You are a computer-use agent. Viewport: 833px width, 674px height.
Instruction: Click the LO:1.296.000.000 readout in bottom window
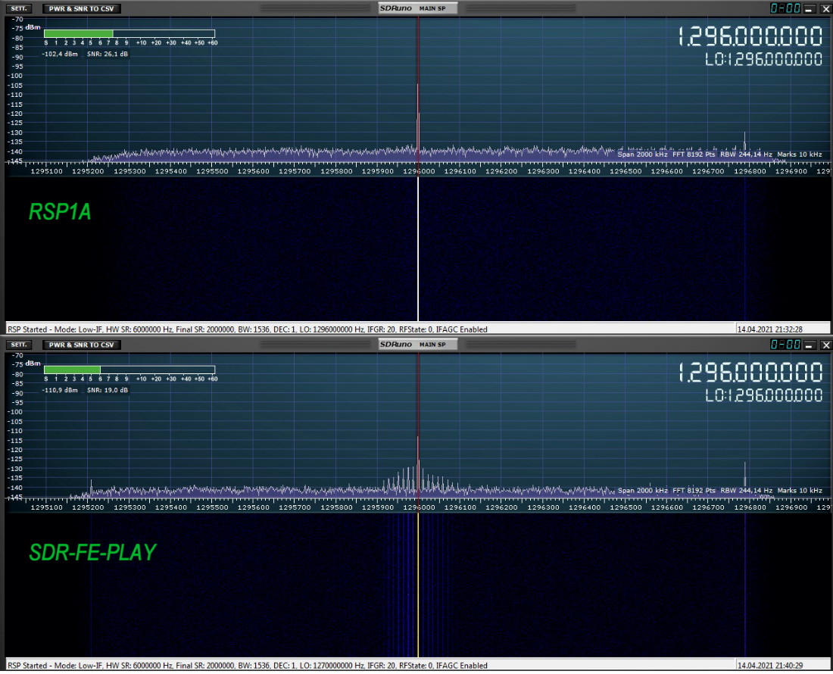[764, 395]
